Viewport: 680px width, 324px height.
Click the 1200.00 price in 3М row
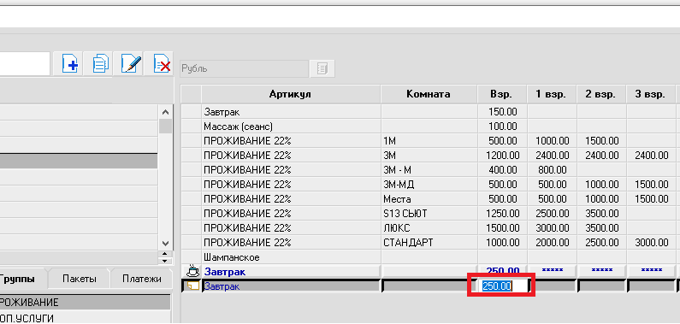pos(503,155)
